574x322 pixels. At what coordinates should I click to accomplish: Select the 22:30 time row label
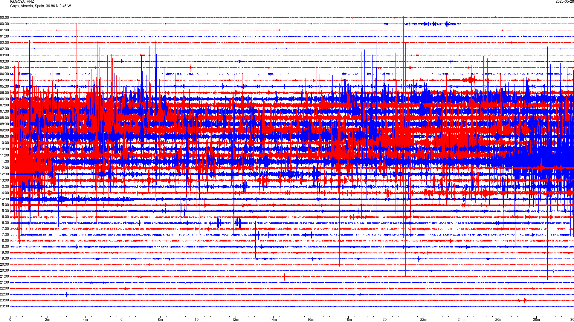4,294
